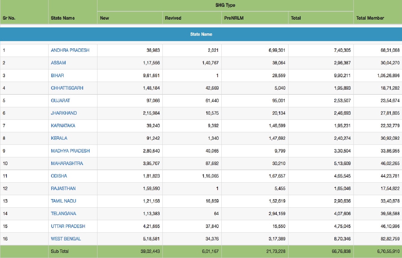
Task: Open the KERALA state link
Action: (x=59, y=138)
